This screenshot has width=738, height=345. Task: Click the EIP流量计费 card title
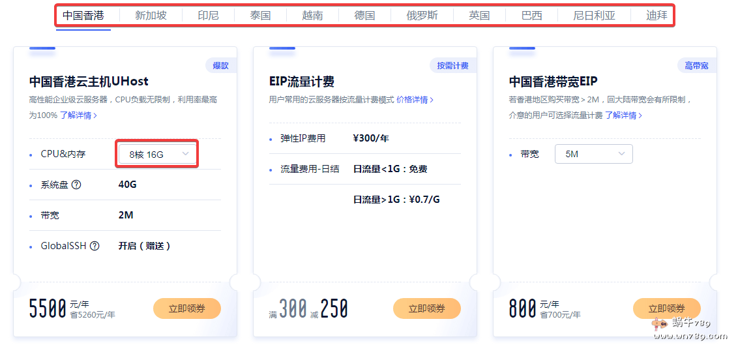(x=302, y=82)
